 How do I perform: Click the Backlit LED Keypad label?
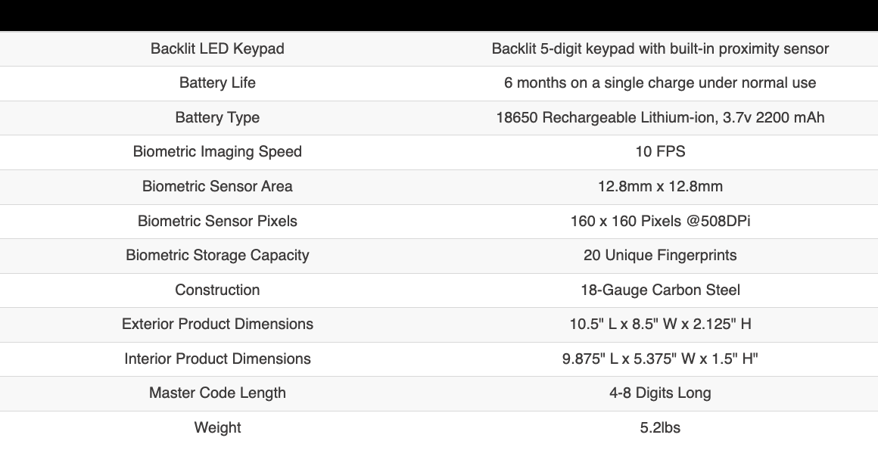217,48
